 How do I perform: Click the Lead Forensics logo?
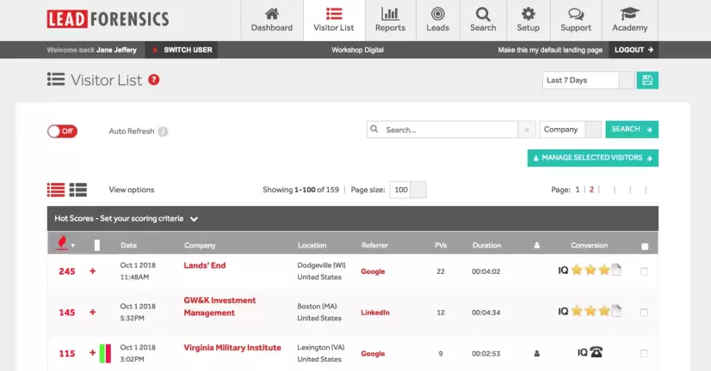108,19
